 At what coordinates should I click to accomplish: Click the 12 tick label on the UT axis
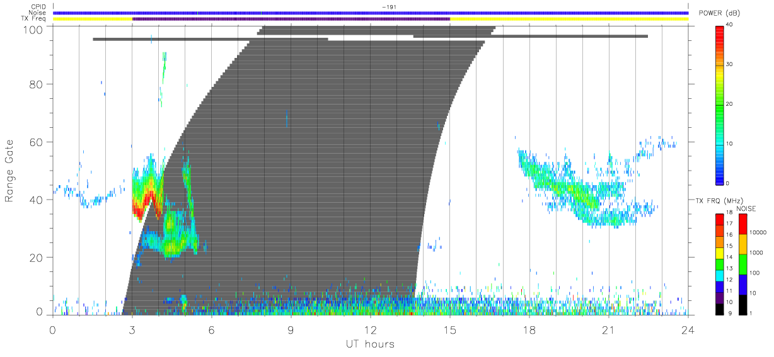(370, 330)
